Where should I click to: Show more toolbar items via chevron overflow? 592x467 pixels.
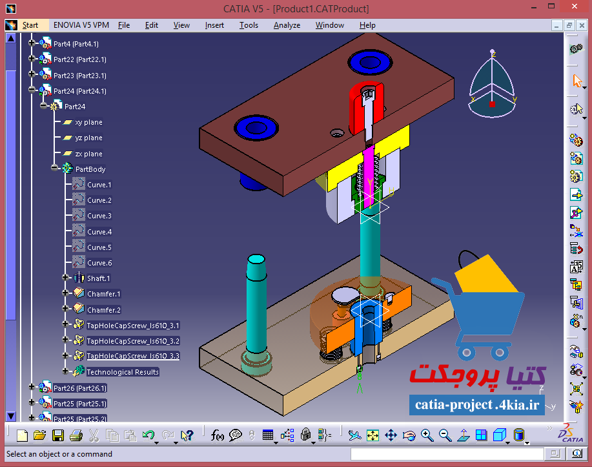tap(550, 428)
